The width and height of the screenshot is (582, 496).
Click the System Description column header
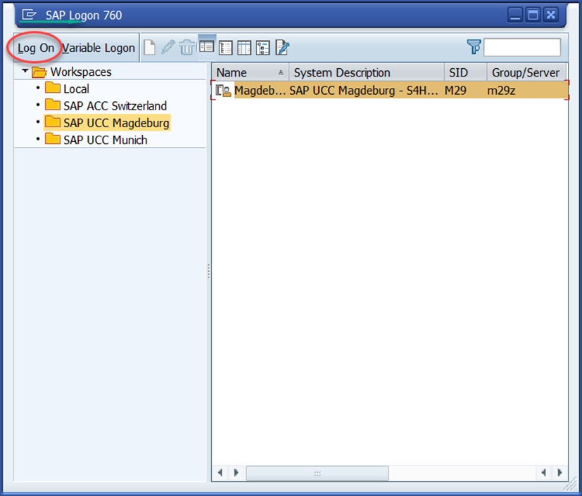(367, 72)
